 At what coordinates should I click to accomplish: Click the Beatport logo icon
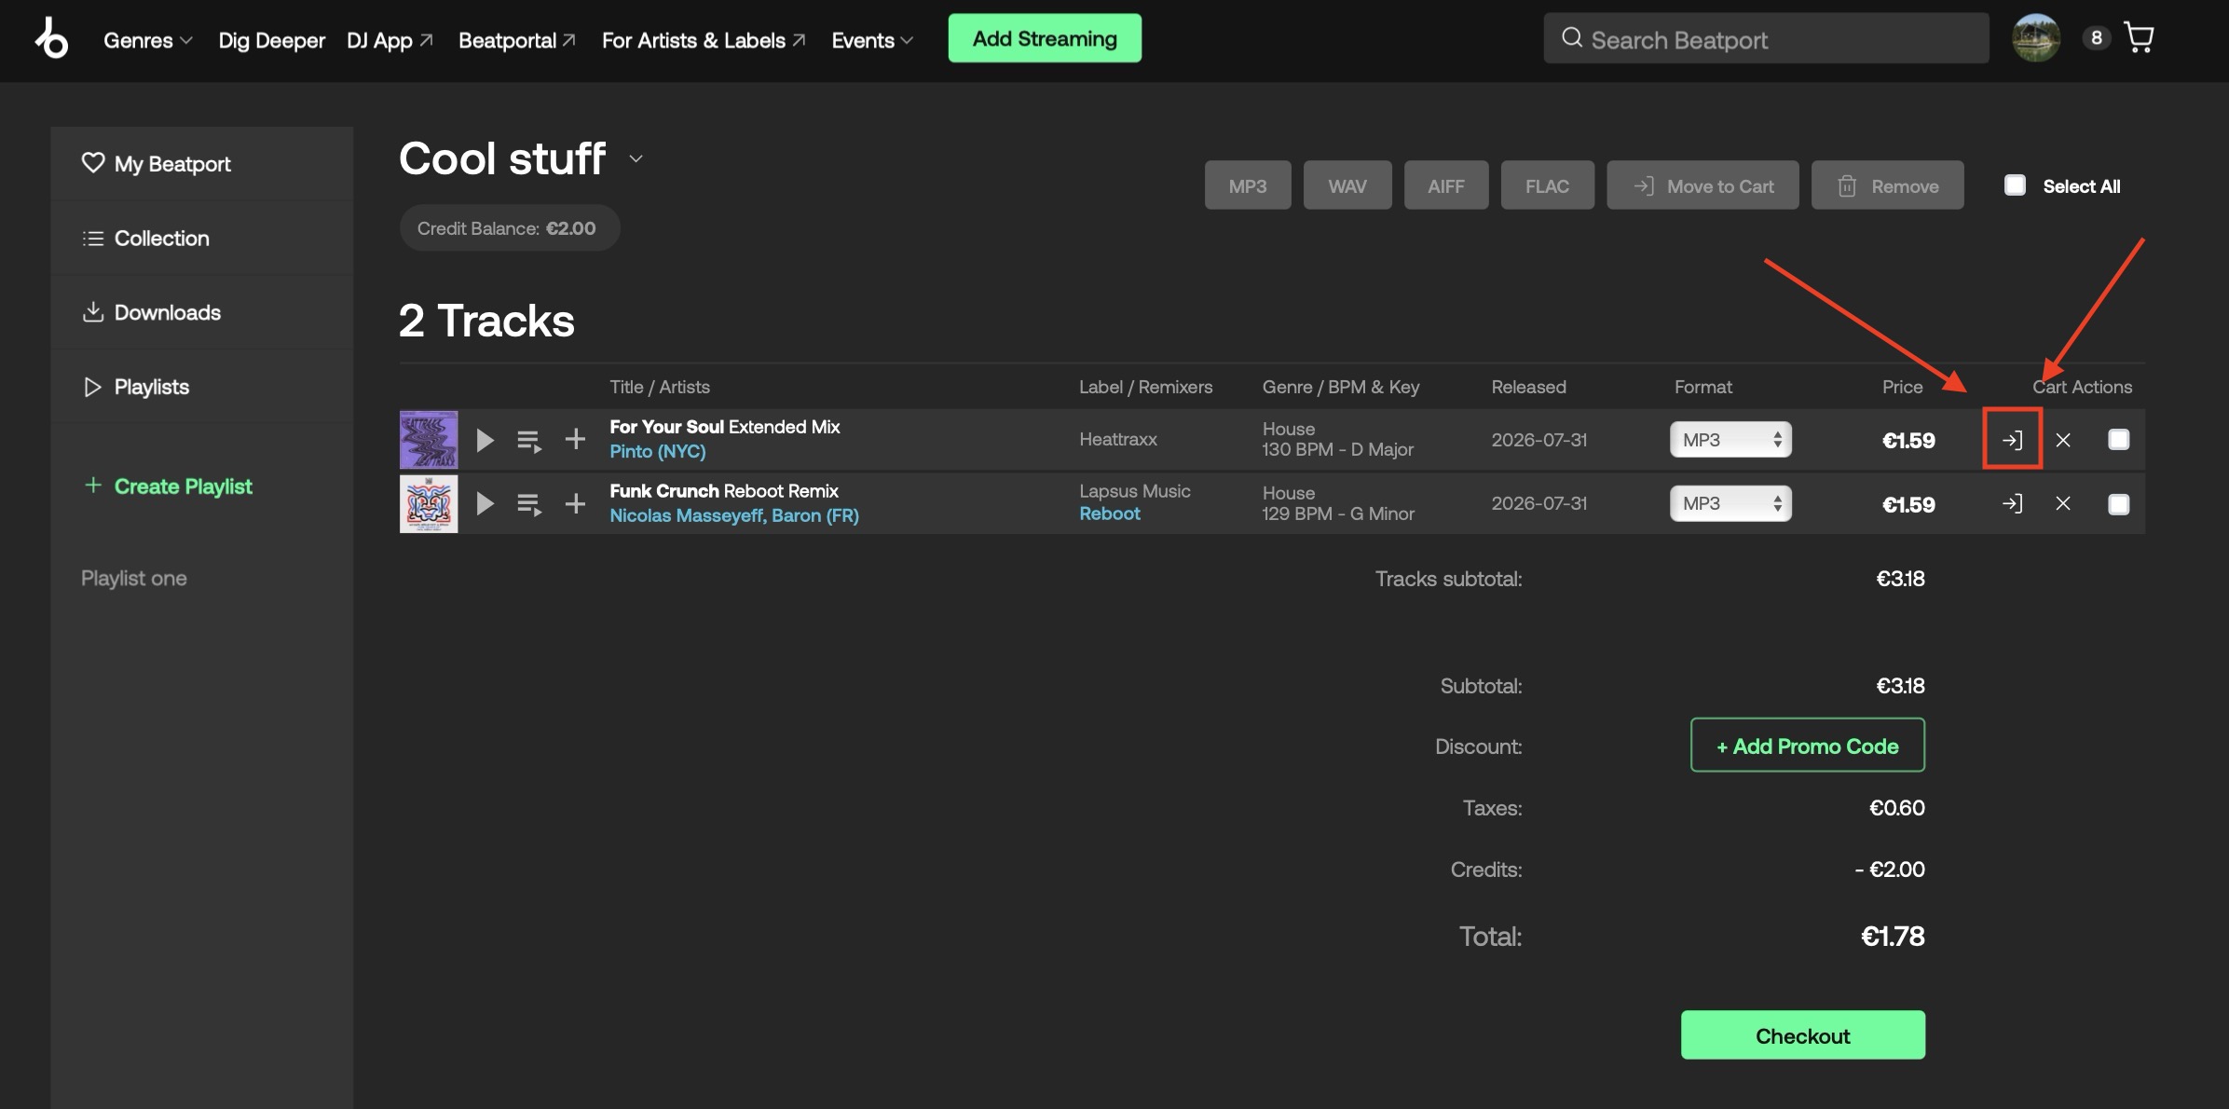point(51,39)
